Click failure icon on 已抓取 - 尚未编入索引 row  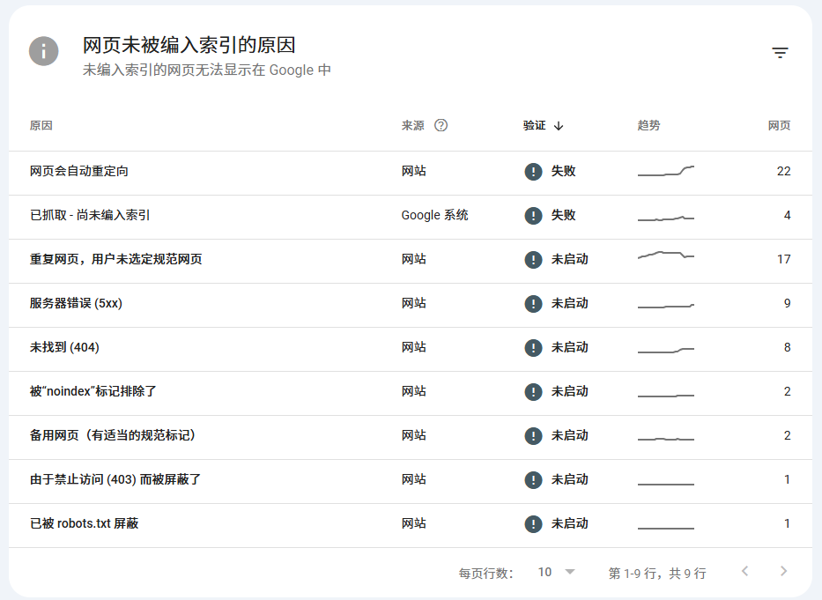point(533,215)
